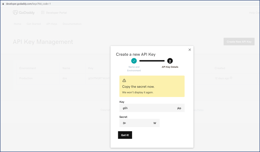260x152 pixels.
Task: Switch to the API Keys navigation item
Action: [x=52, y=24]
